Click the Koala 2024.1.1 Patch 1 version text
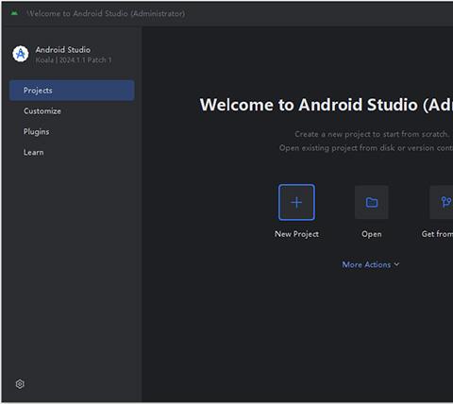Viewport: 453px width, 404px height. click(74, 60)
